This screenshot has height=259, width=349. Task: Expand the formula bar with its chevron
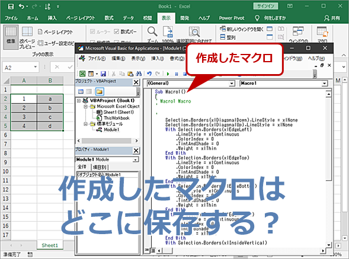pyautogui.click(x=344, y=67)
